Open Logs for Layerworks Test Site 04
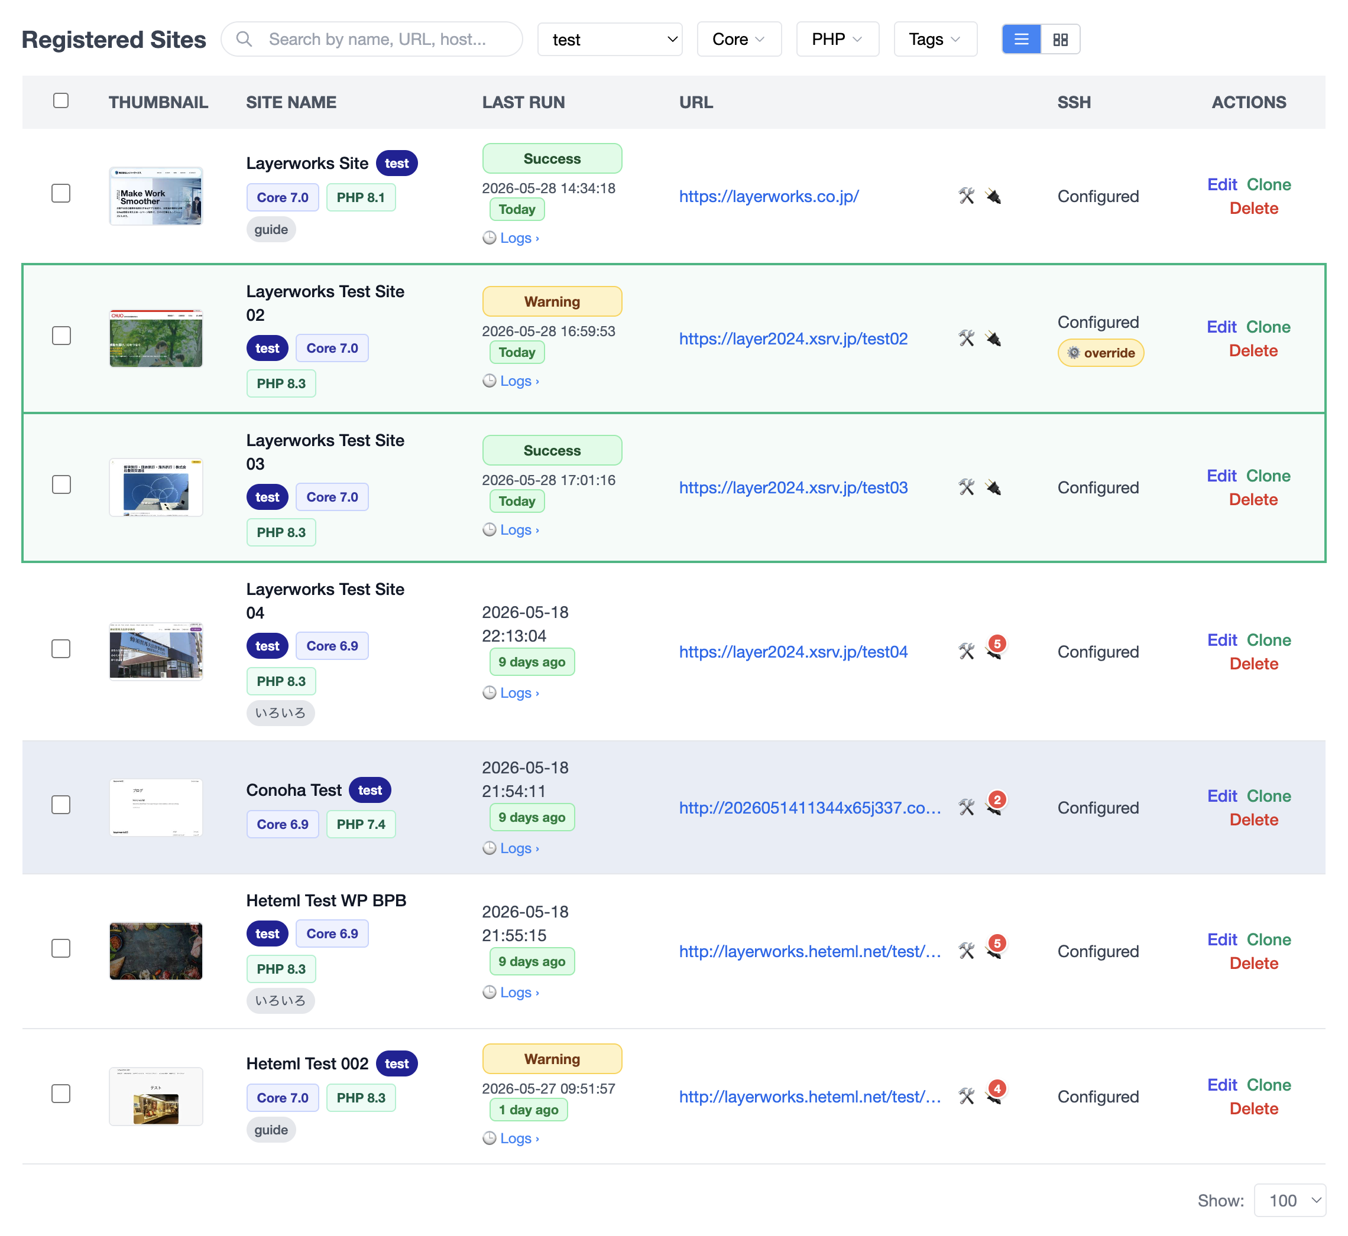Screen dimensions: 1348x1236 pos(511,693)
